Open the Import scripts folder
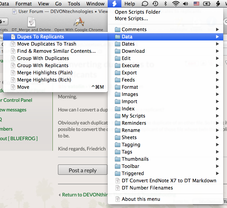 tap(166, 101)
